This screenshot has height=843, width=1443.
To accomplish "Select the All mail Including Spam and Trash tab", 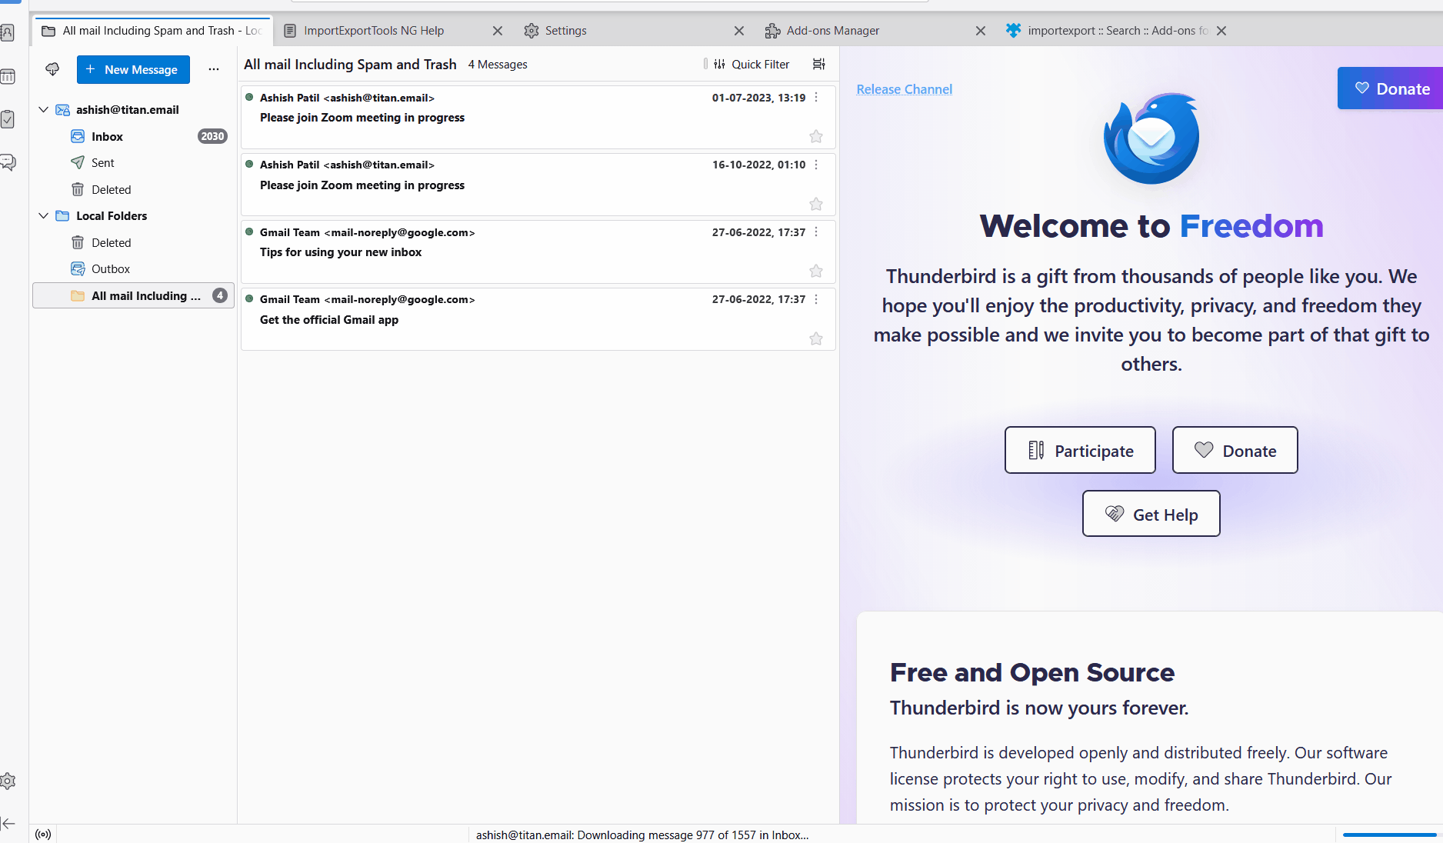I will 152,31.
